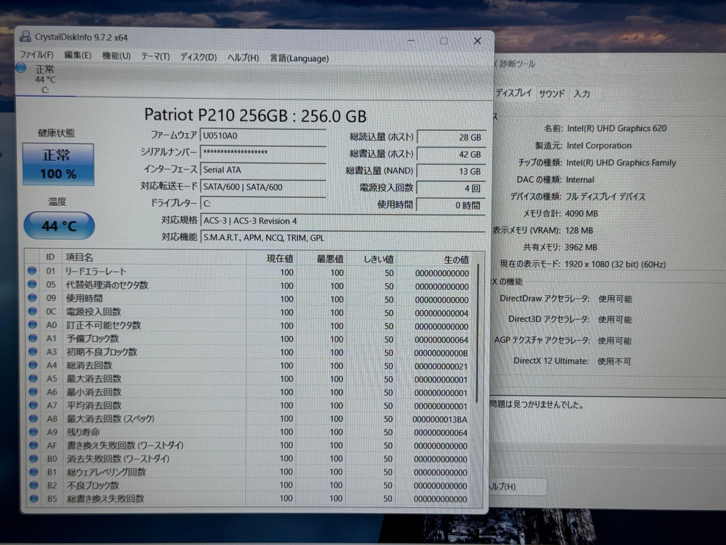Image resolution: width=726 pixels, height=545 pixels.
Task: Click the drive letter field C:
Action: 263,204
